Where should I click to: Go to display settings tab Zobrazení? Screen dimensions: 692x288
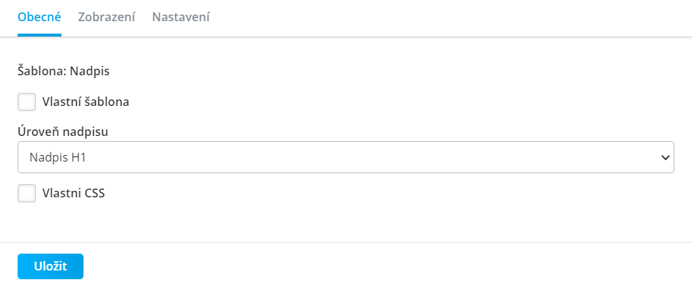106,17
